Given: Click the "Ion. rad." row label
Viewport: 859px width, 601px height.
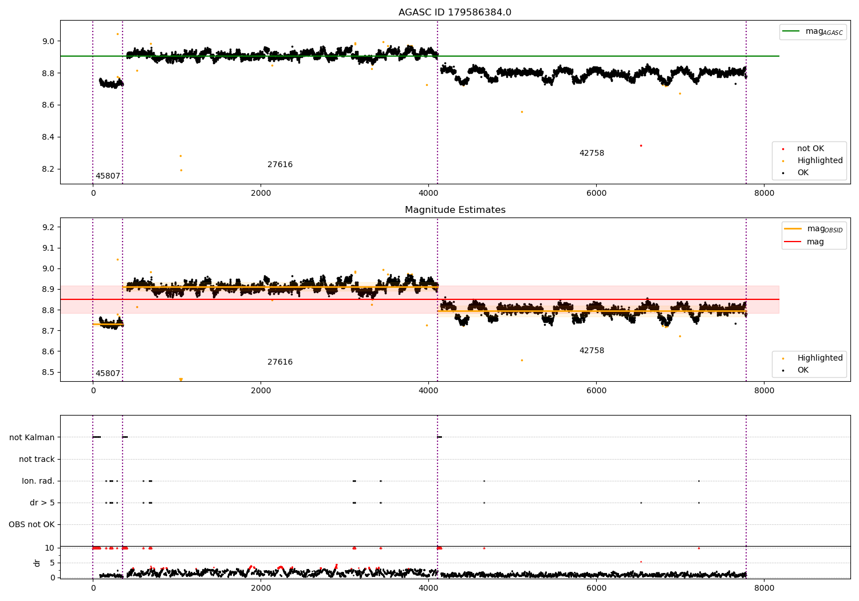Looking at the screenshot, I should 38,481.
